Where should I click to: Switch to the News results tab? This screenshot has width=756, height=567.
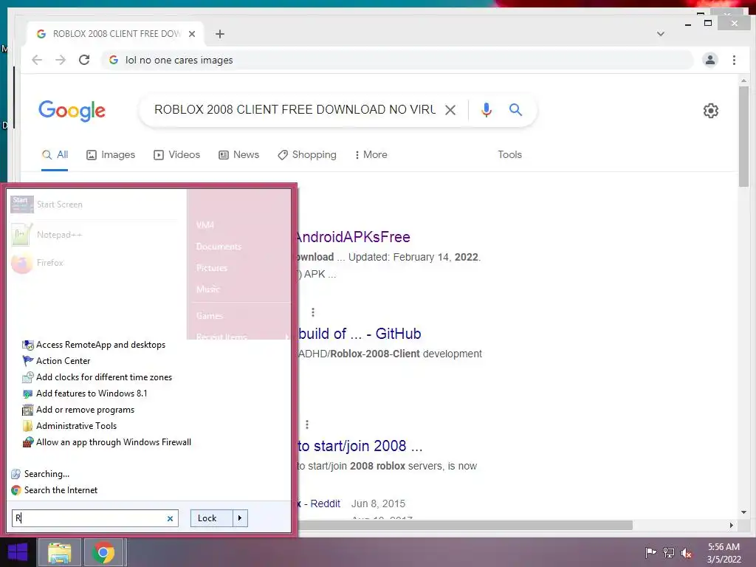pyautogui.click(x=239, y=155)
